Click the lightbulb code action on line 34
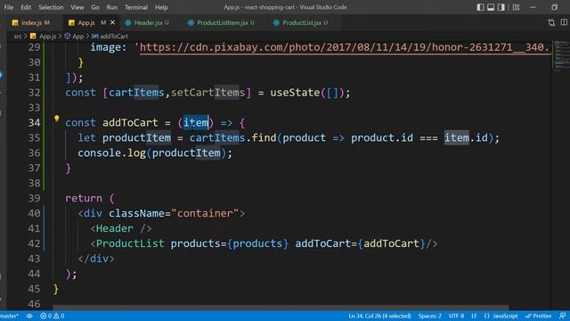The width and height of the screenshot is (570, 321). click(57, 119)
